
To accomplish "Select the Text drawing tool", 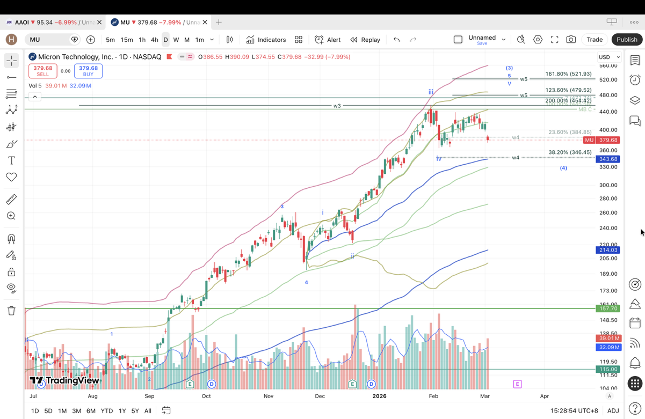I will tap(11, 160).
